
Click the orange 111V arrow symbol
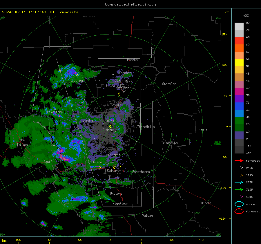coord(239,175)
